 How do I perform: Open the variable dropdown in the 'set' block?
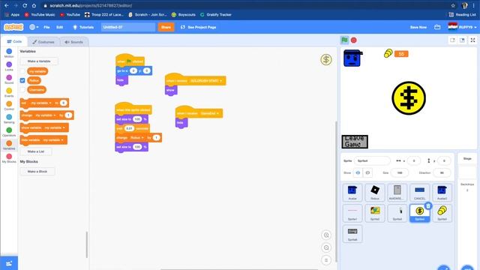40,103
